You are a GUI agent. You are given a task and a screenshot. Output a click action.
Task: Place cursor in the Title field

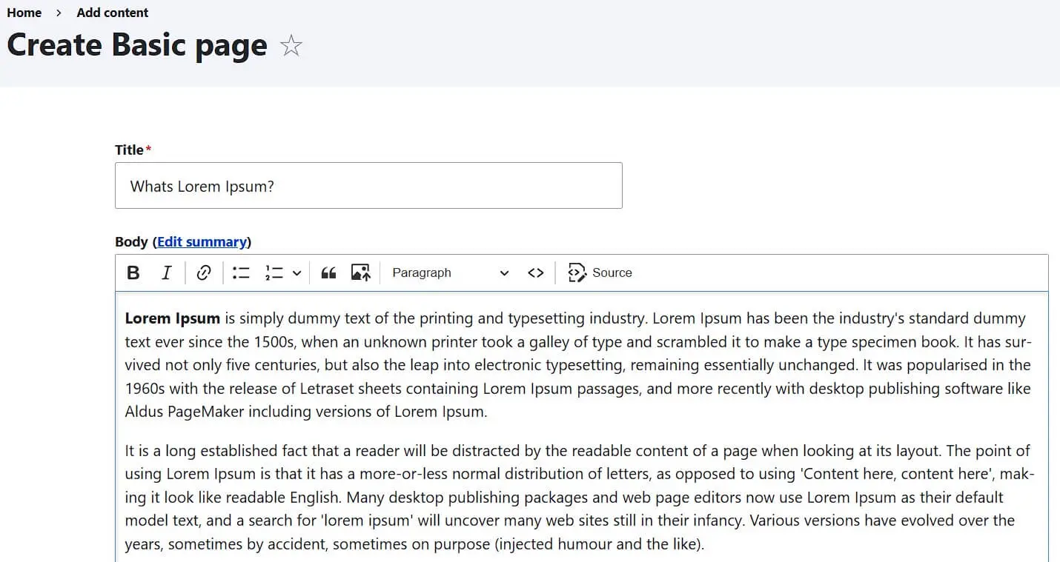368,185
